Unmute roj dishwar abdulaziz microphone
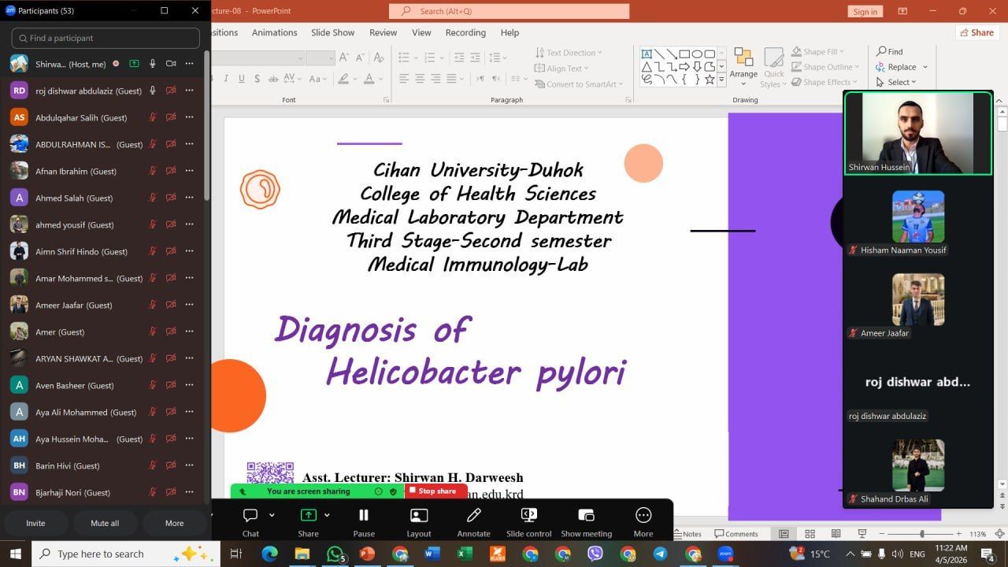Image resolution: width=1008 pixels, height=567 pixels. pyautogui.click(x=153, y=91)
